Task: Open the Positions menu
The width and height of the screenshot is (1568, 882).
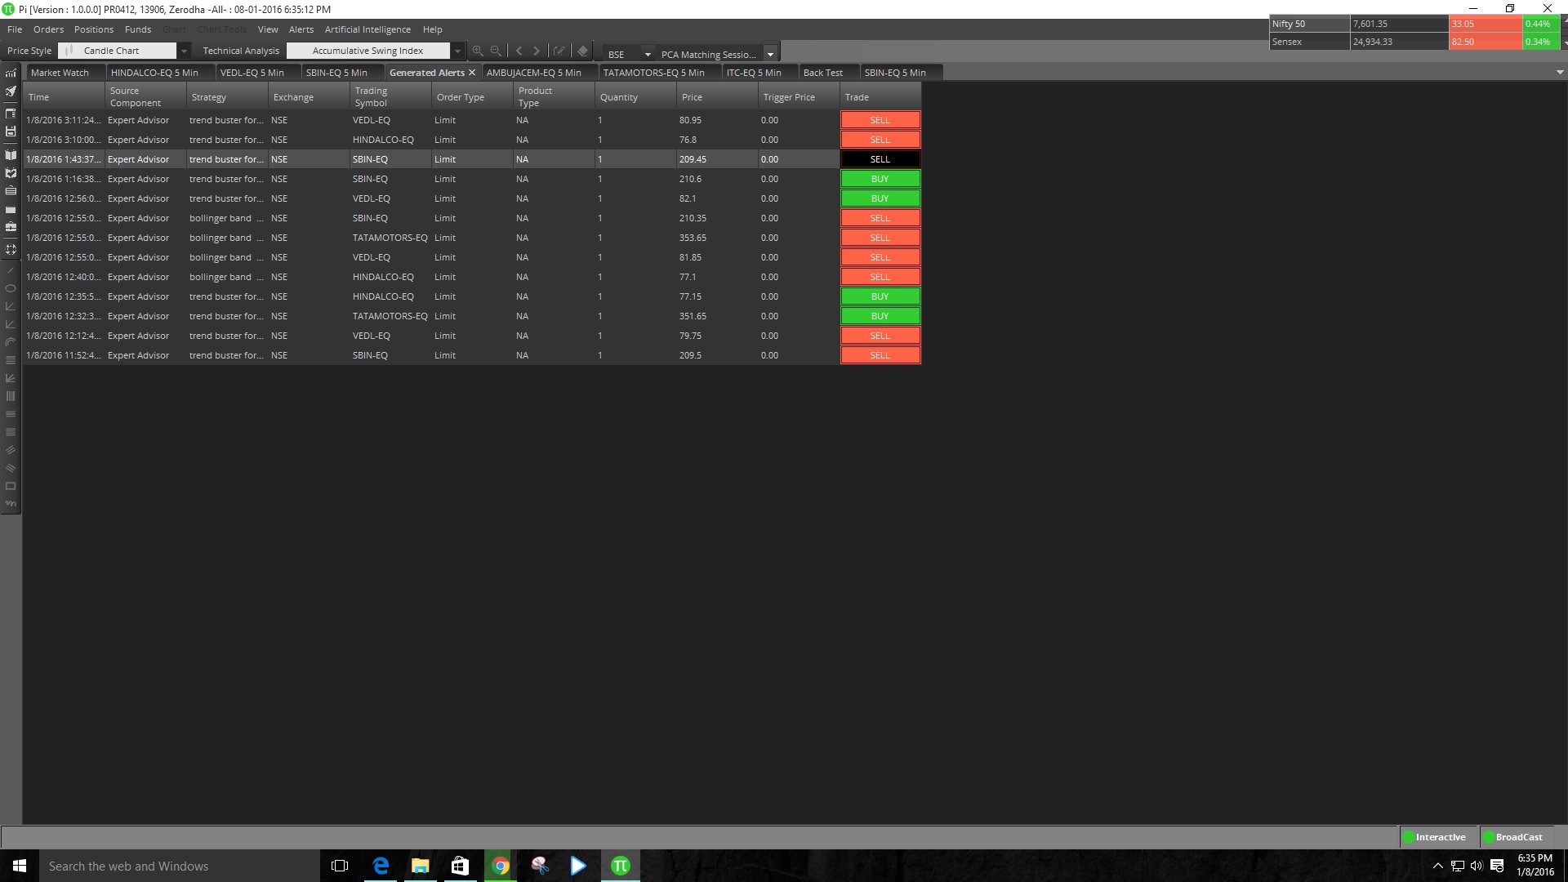Action: click(x=94, y=29)
